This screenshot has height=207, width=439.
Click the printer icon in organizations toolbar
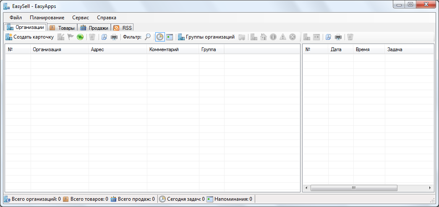114,37
